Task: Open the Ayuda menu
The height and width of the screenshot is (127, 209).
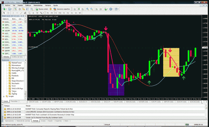Action: (x=56, y=5)
